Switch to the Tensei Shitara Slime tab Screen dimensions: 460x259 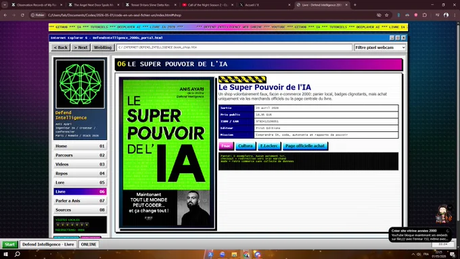click(151, 5)
